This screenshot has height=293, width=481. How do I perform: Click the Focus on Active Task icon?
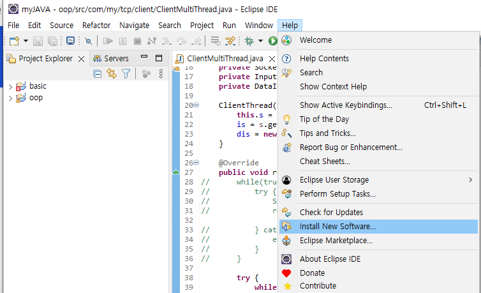[x=146, y=73]
